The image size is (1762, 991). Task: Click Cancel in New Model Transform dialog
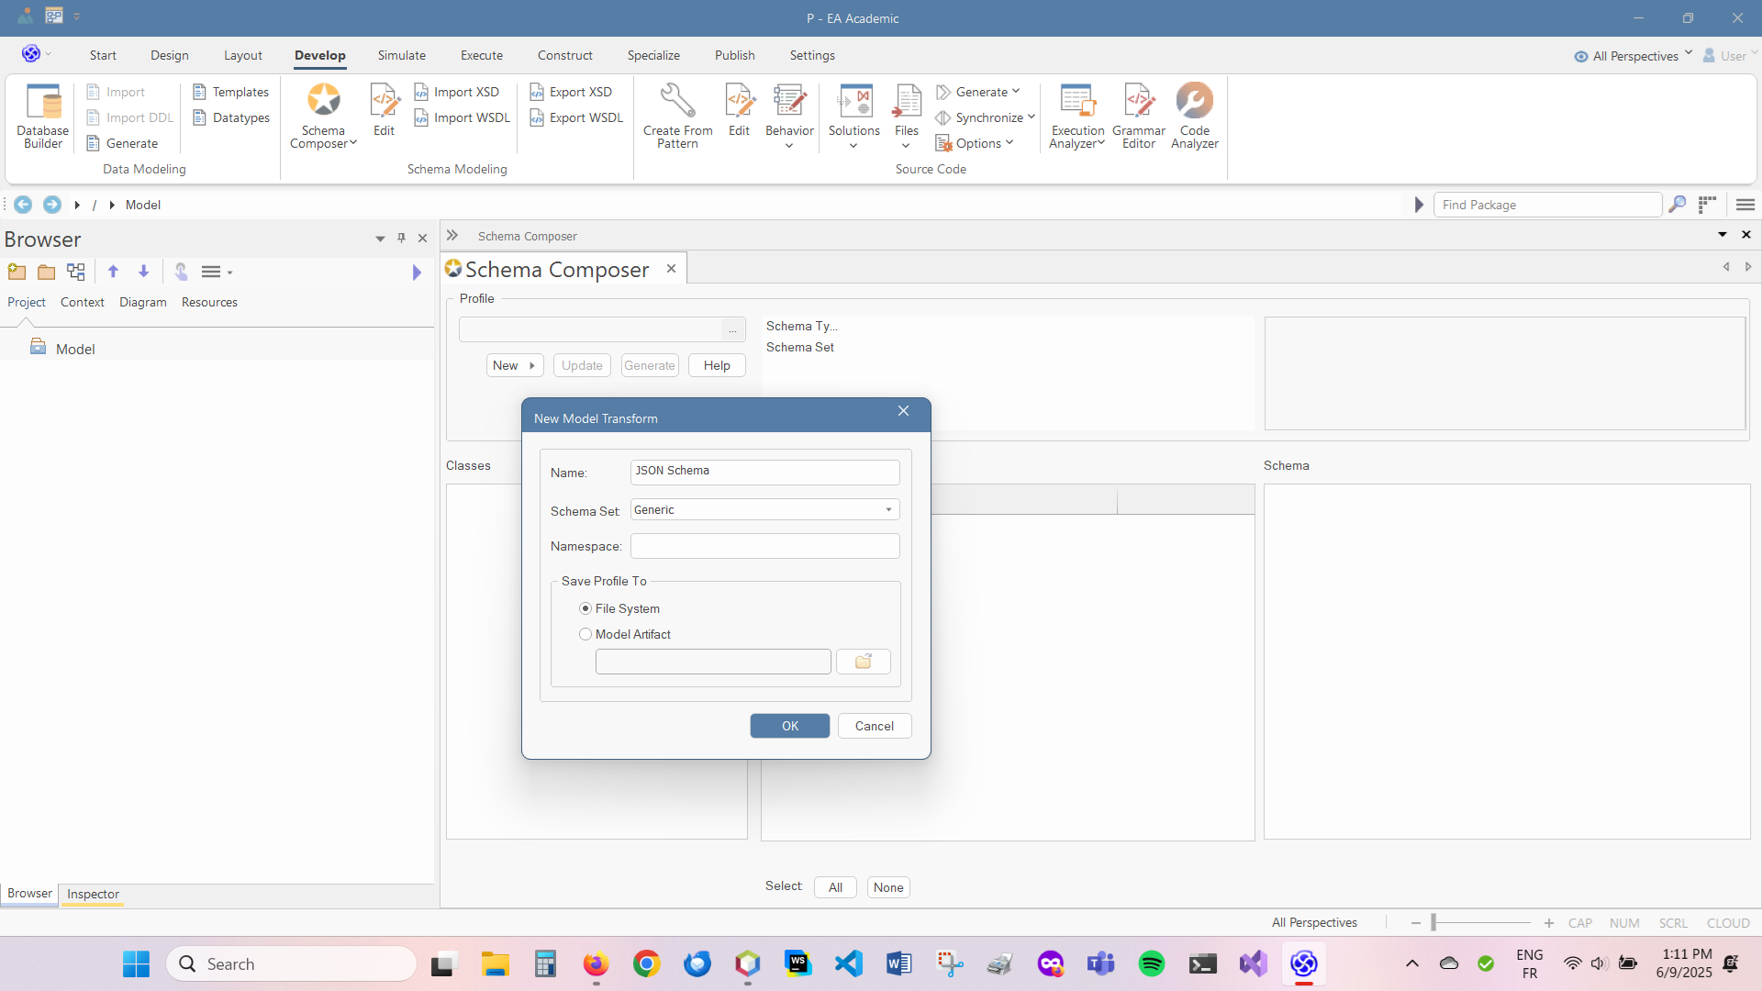[875, 726]
